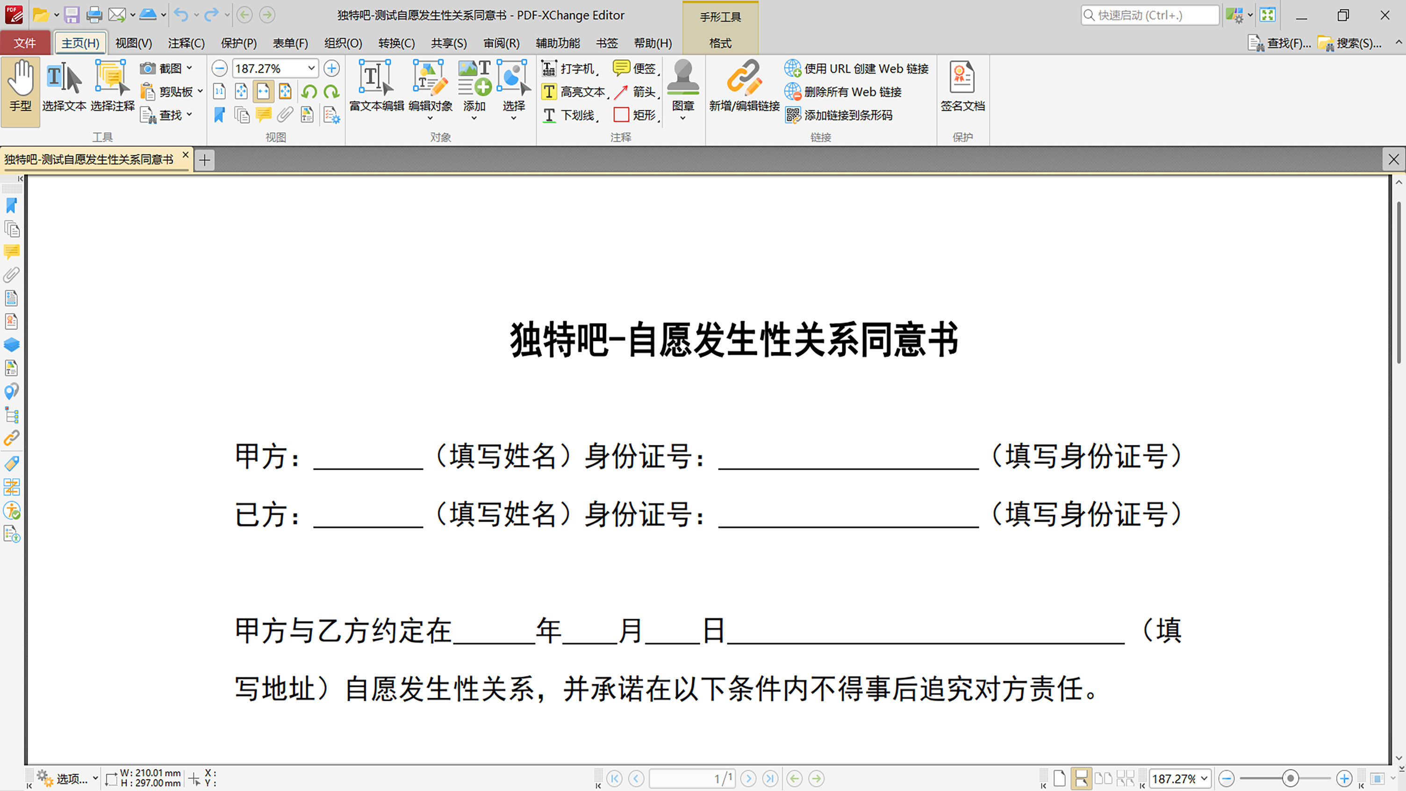Viewport: 1406px width, 791px height.
Task: Open the status bar zoom level dropdown
Action: click(x=1204, y=778)
